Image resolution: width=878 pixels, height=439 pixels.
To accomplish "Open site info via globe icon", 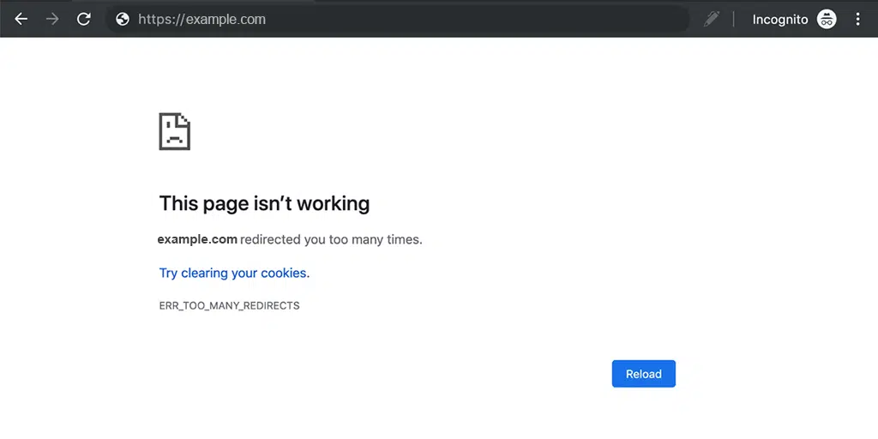I will click(123, 19).
